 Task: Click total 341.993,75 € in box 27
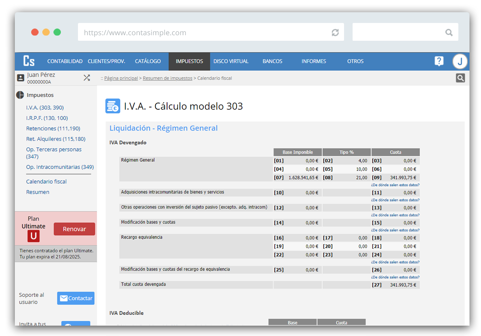pos(403,285)
